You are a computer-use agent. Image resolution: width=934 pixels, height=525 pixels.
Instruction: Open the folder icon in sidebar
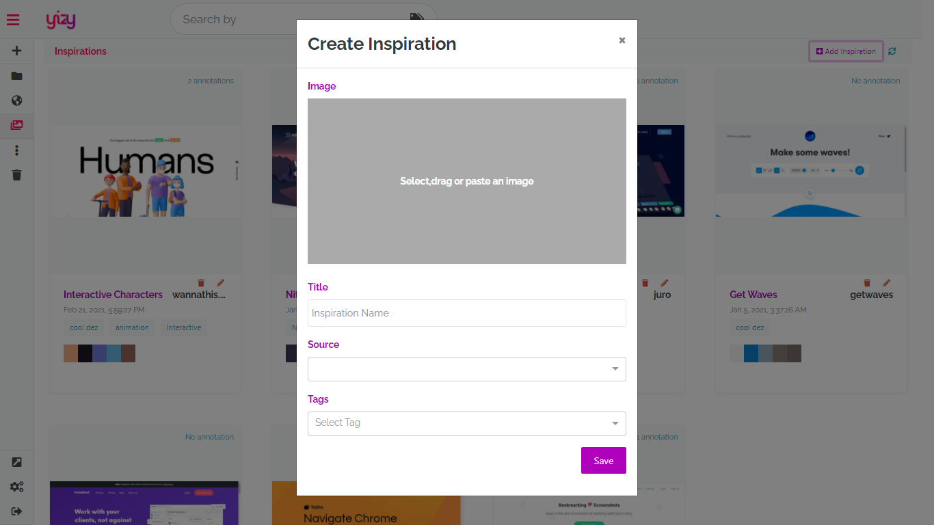(x=17, y=76)
